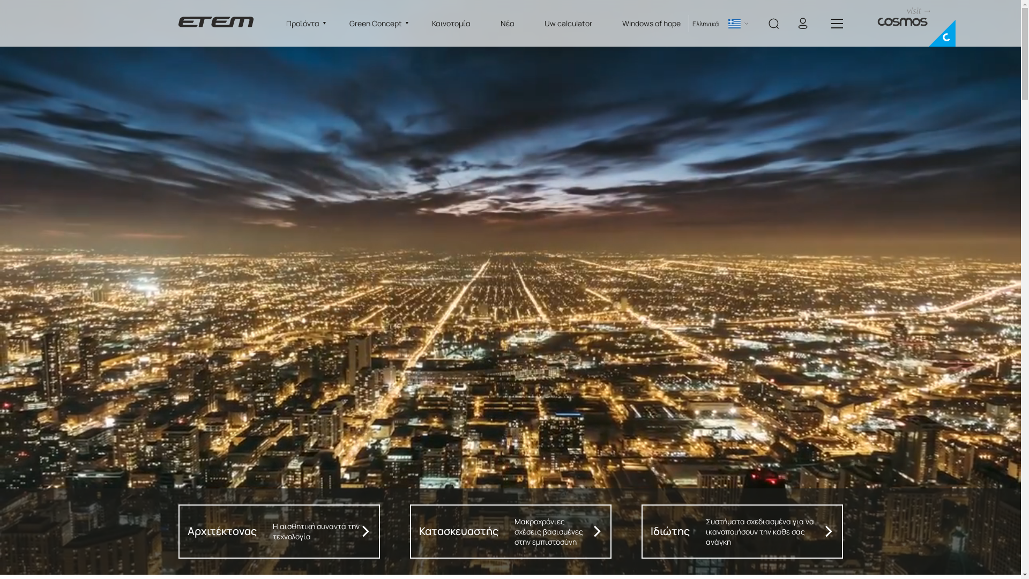The image size is (1029, 579).
Task: Click the hero city video background
Action: (x=510, y=267)
